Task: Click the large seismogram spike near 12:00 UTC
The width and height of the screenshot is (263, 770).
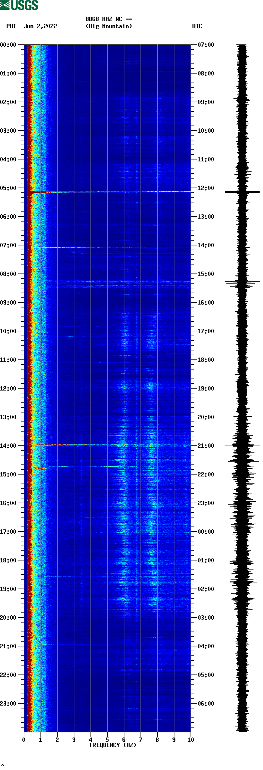Action: 242,192
